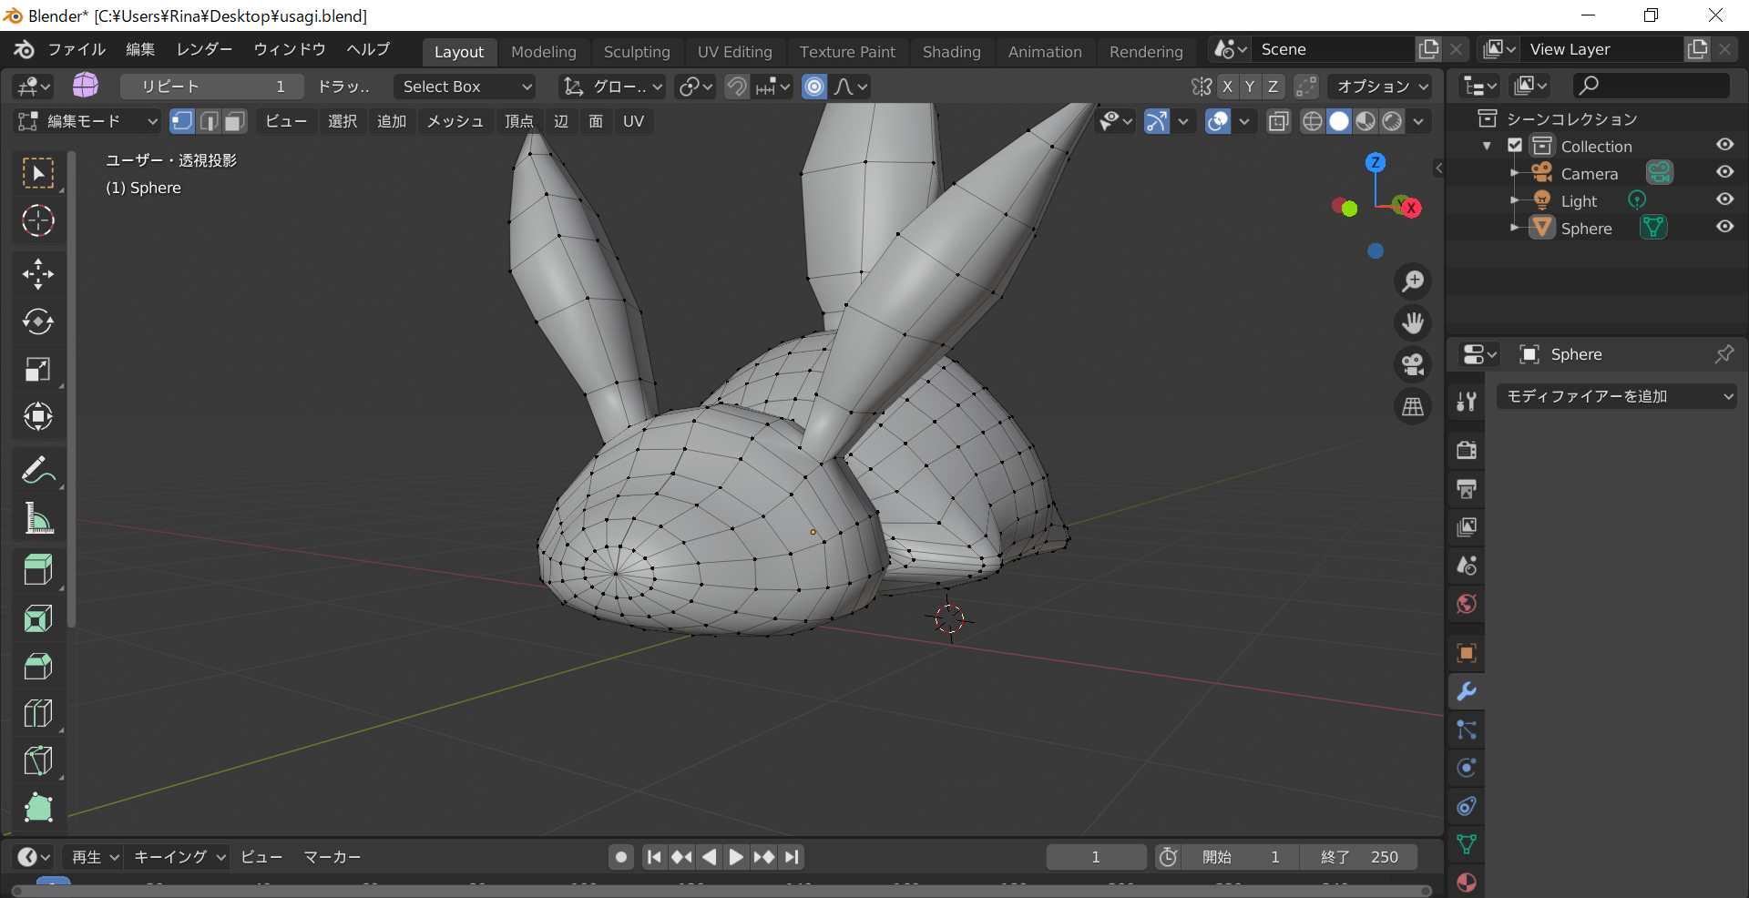Click the pan view hand icon

pyautogui.click(x=1413, y=322)
